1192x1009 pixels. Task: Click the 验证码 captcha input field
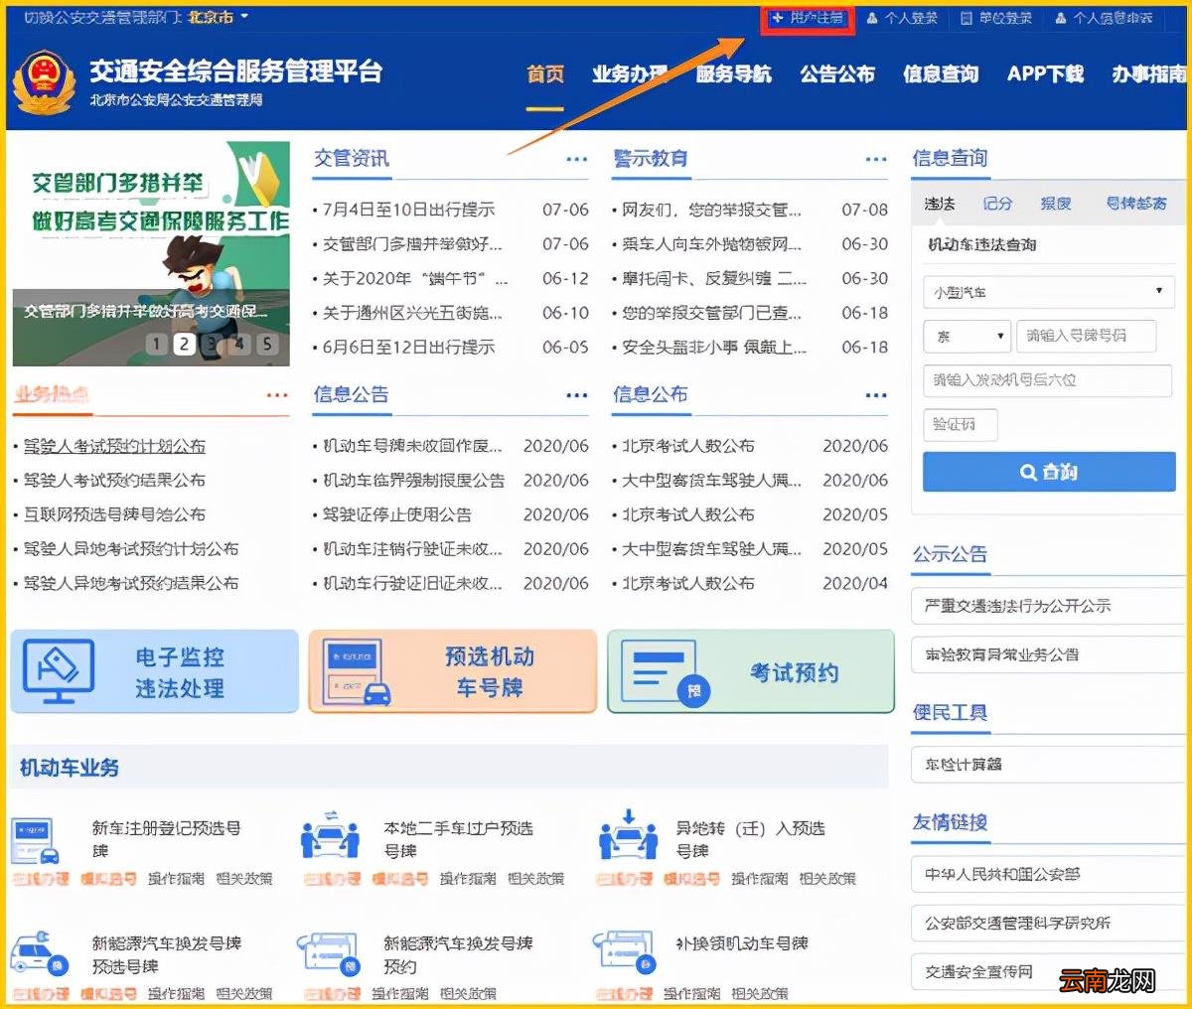(x=960, y=425)
